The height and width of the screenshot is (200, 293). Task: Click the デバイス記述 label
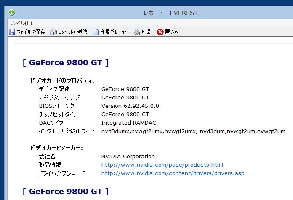54,89
